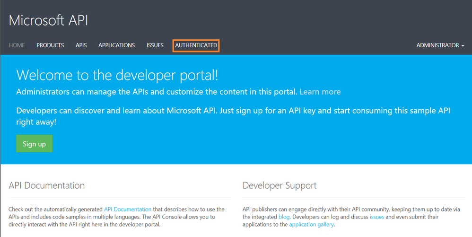The image size is (472, 237).
Task: Click the Welcome to the developer portal heading
Action: pyautogui.click(x=117, y=75)
